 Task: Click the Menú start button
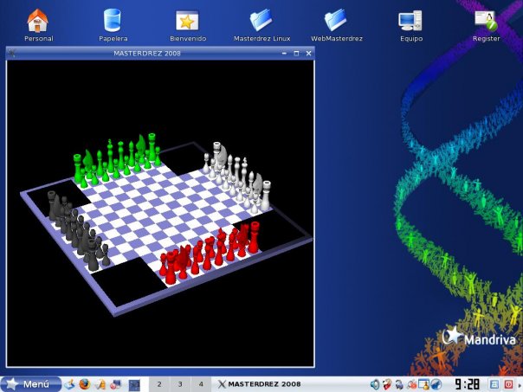(30, 384)
